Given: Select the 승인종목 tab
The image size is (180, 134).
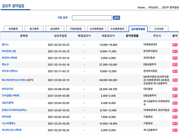Looking at the screenshot, I should 55,29.
